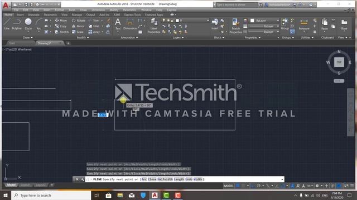Open File Explorer from the taskbar
Image resolution: width=357 pixels, height=200 pixels.
click(x=120, y=195)
